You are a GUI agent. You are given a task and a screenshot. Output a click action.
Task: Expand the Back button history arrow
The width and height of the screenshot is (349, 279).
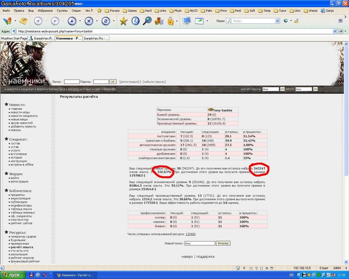46,21
